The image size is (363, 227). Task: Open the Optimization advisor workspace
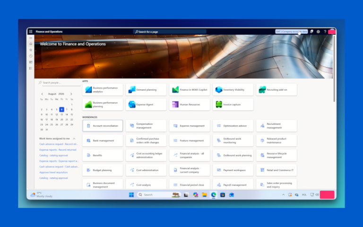(233, 126)
